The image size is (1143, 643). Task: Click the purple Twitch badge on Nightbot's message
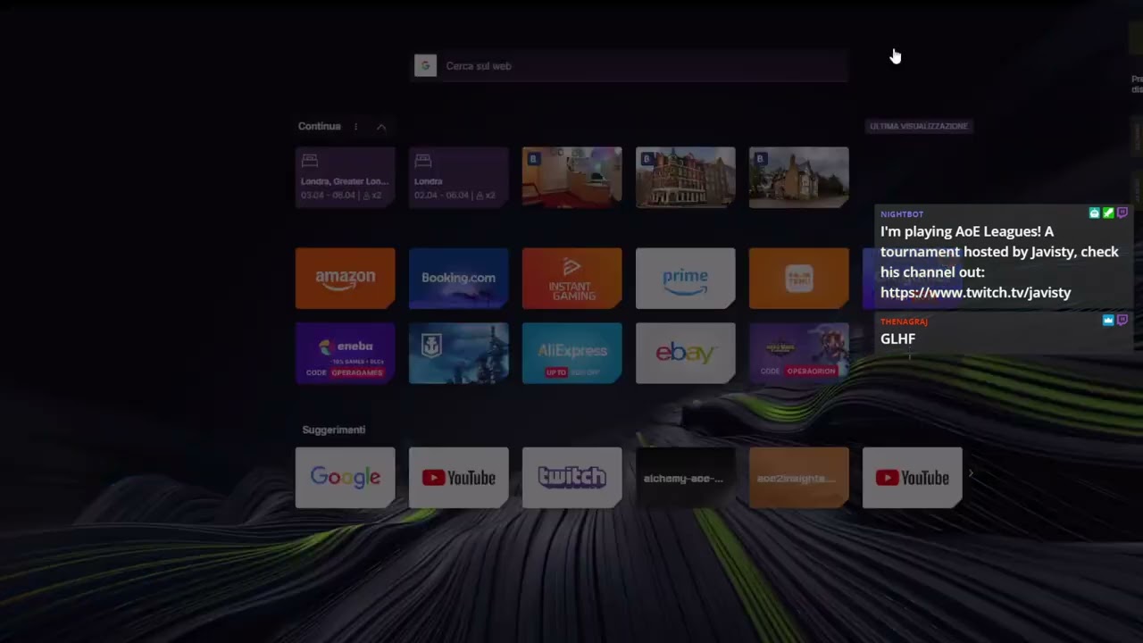(x=1122, y=213)
